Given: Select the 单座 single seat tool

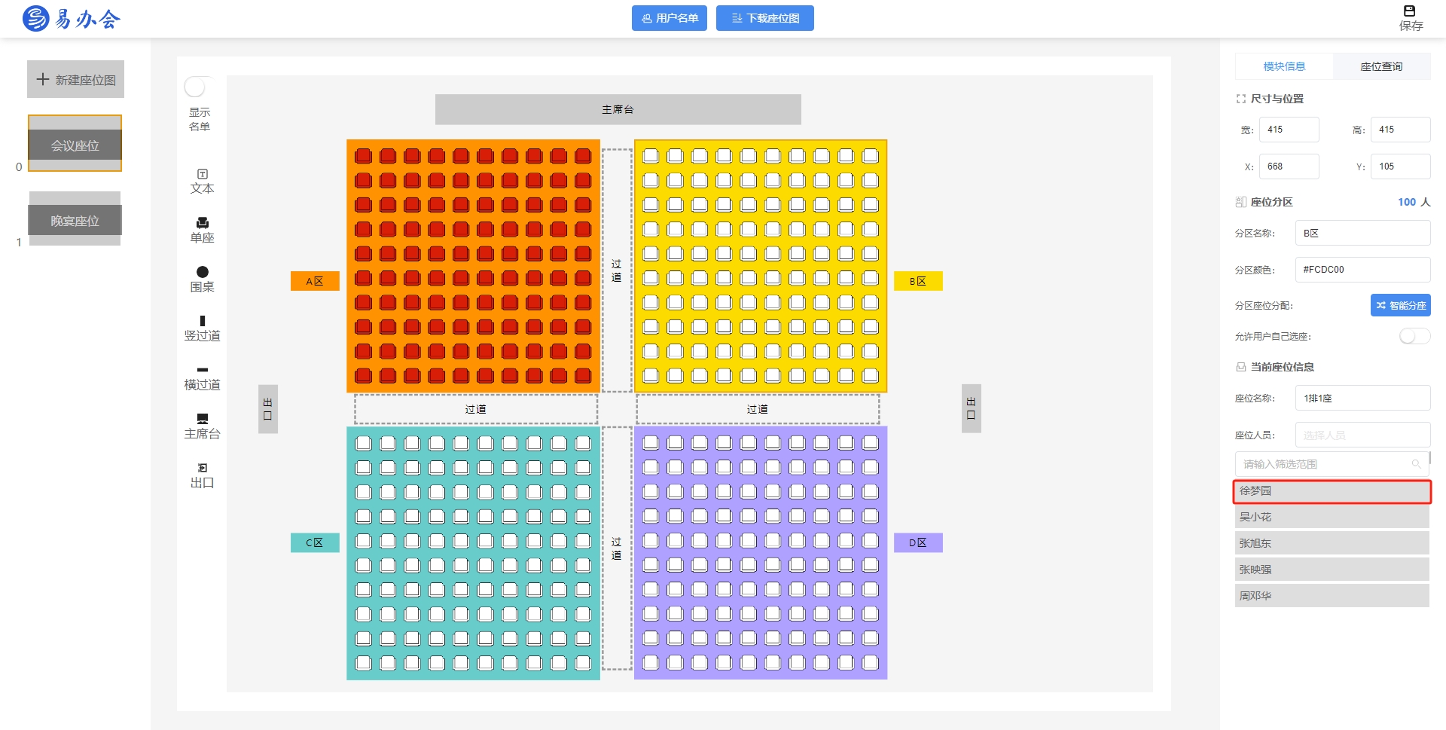Looking at the screenshot, I should [x=202, y=230].
